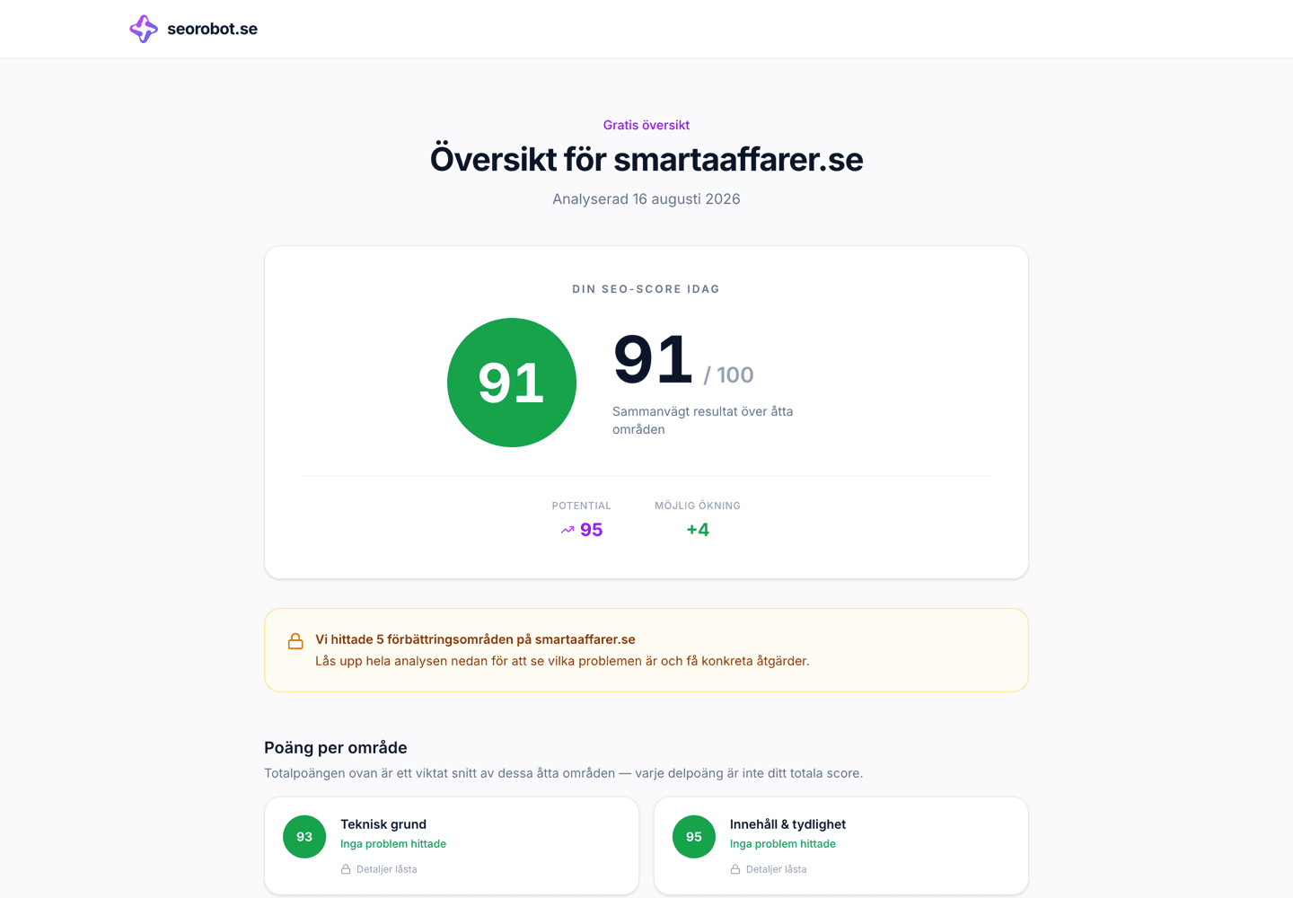The height and width of the screenshot is (898, 1293).
Task: Click "Inga problem hittade" under Innehåll & tydlighet
Action: pos(783,844)
